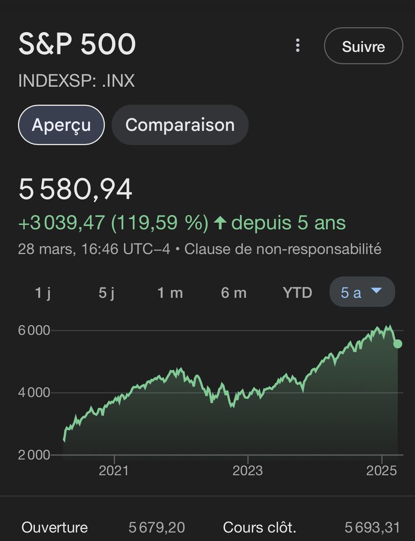Tap the Ouverture value 5 679,20
The height and width of the screenshot is (541, 415).
coord(156,527)
